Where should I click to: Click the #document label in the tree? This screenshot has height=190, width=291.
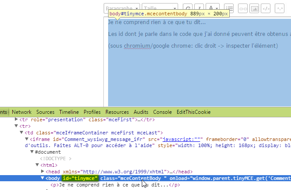48,152
